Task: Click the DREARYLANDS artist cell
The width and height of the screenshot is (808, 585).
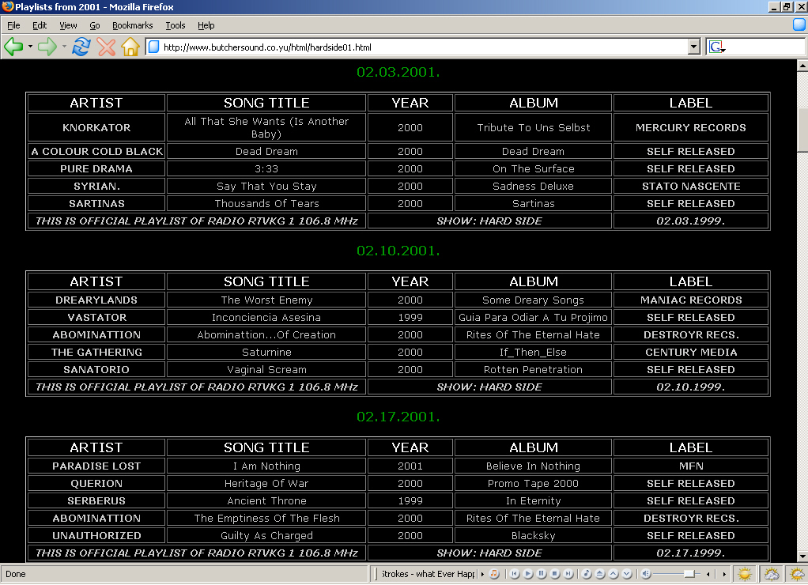Action: point(96,300)
